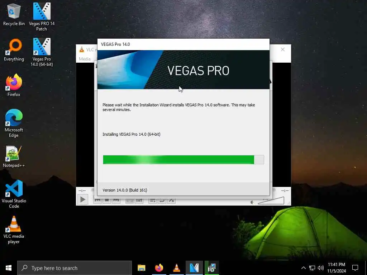Open system volume tray icon
Viewport: 367px width, 275px height.
321,268
